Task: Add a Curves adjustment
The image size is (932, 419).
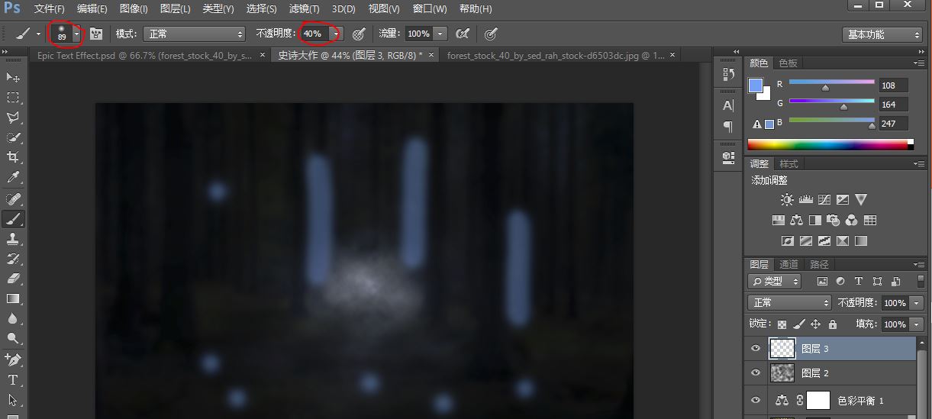Action: pyautogui.click(x=824, y=200)
